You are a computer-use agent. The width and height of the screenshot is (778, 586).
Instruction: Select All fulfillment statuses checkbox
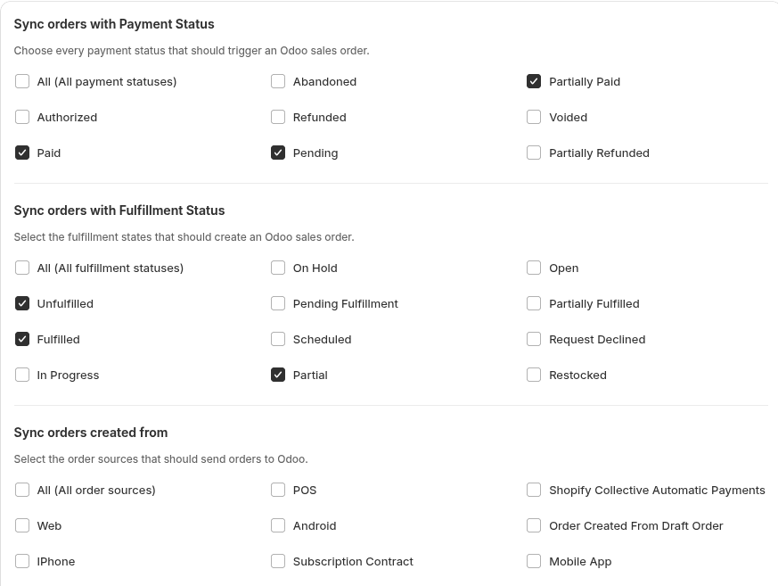22,268
